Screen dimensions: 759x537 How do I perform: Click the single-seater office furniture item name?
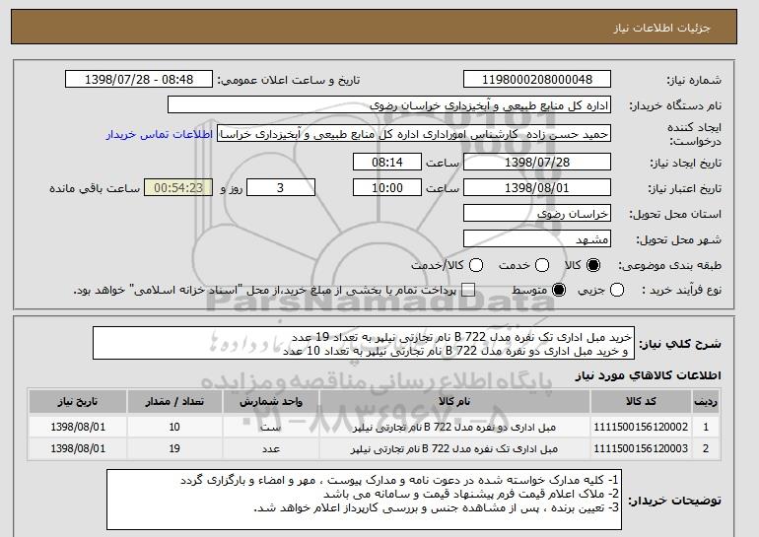click(x=454, y=449)
